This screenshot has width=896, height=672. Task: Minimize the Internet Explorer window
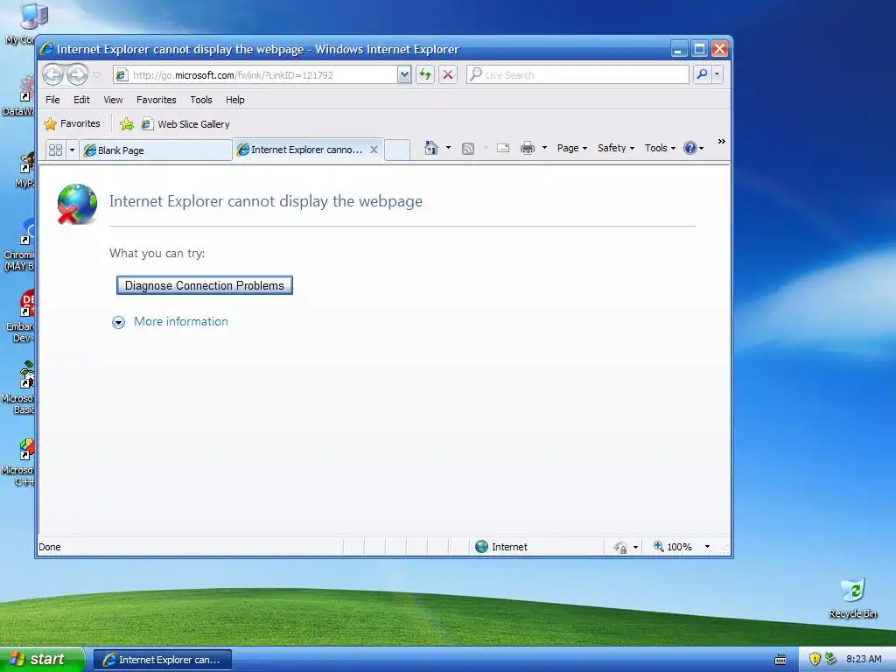click(678, 49)
